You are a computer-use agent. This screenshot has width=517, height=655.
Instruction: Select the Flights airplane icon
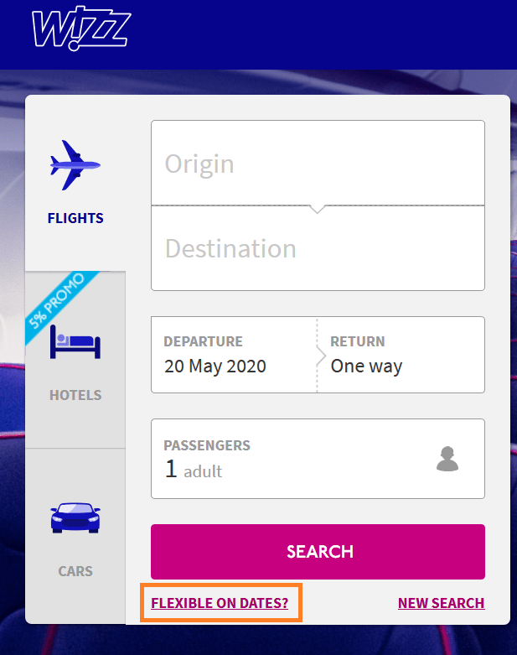(75, 165)
